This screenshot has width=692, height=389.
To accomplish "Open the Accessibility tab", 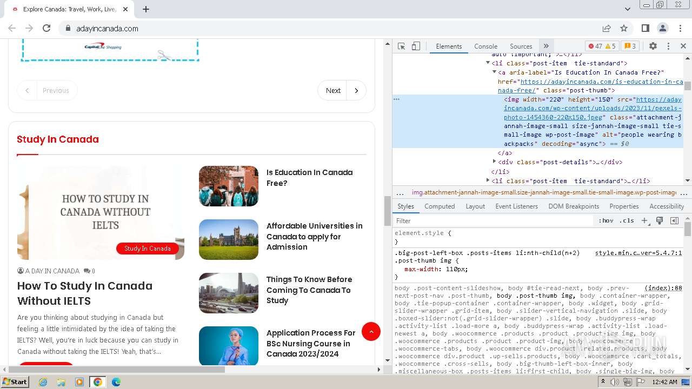I will point(667,206).
